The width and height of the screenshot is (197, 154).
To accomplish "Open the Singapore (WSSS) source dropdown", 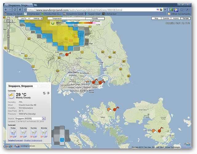I will pos(44,118).
